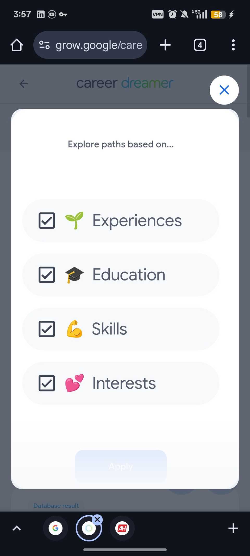Toggle off the Interests checkbox

click(47, 383)
